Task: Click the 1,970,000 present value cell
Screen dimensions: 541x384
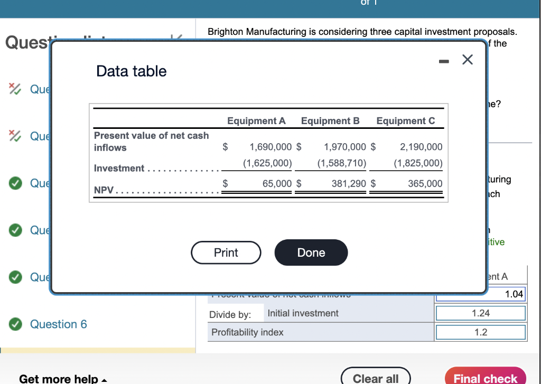Action: click(344, 147)
